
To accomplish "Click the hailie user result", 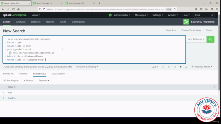I will click(12, 98).
